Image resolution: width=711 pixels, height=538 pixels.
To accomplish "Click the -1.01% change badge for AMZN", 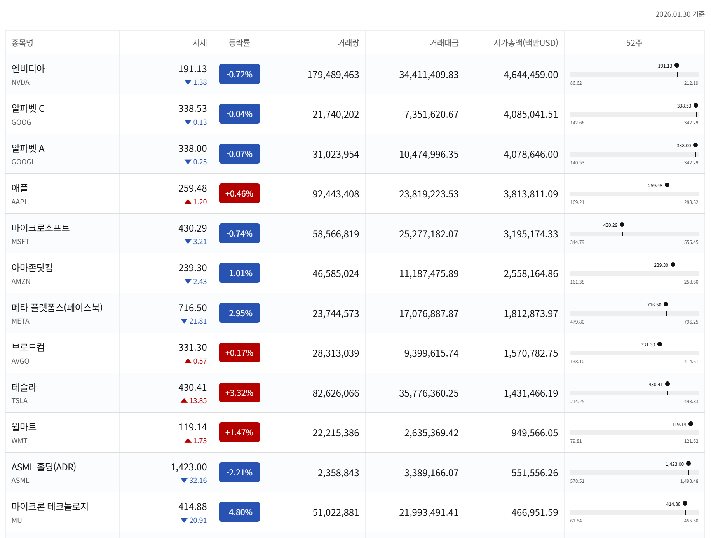I will click(239, 273).
